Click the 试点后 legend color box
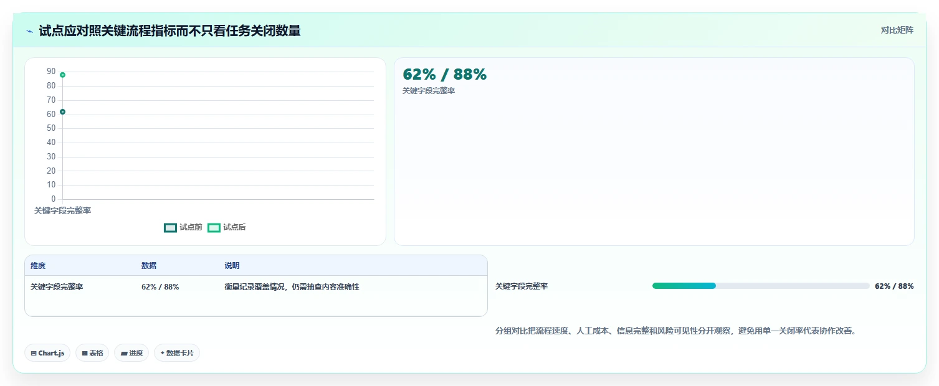This screenshot has width=939, height=386. pyautogui.click(x=214, y=228)
